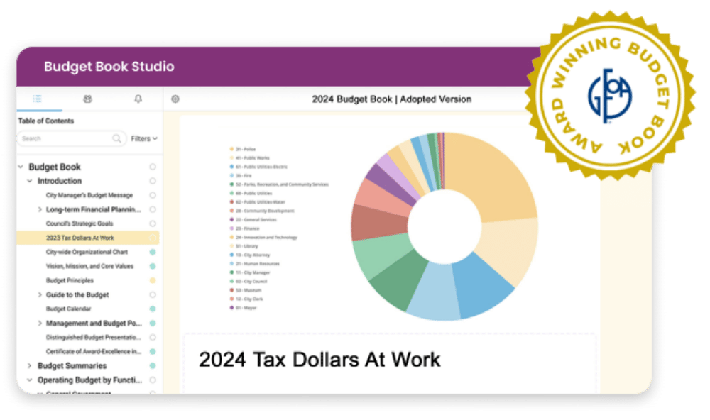Expand the Long-term Financial Planning chevron
The width and height of the screenshot is (710, 420).
40,209
